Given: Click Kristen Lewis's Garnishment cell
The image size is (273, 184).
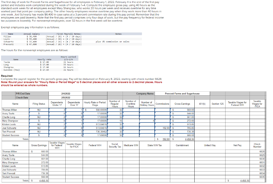Looking at the screenshot, I should [x=182, y=166].
